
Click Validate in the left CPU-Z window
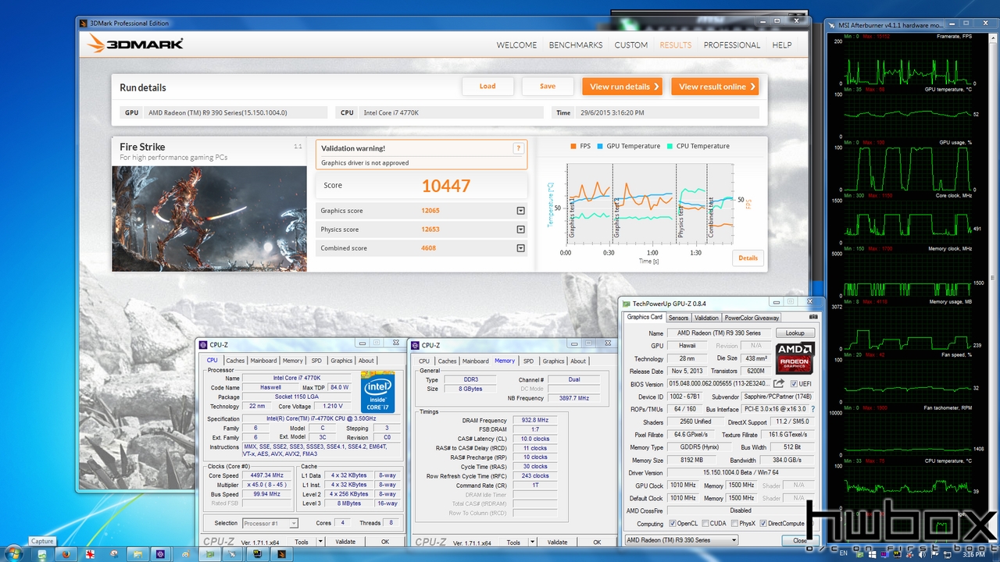click(x=345, y=542)
